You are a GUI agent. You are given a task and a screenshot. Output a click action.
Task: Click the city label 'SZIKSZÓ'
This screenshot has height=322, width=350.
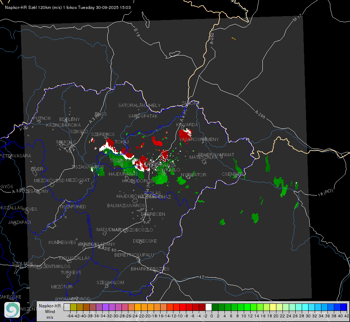click(79, 131)
